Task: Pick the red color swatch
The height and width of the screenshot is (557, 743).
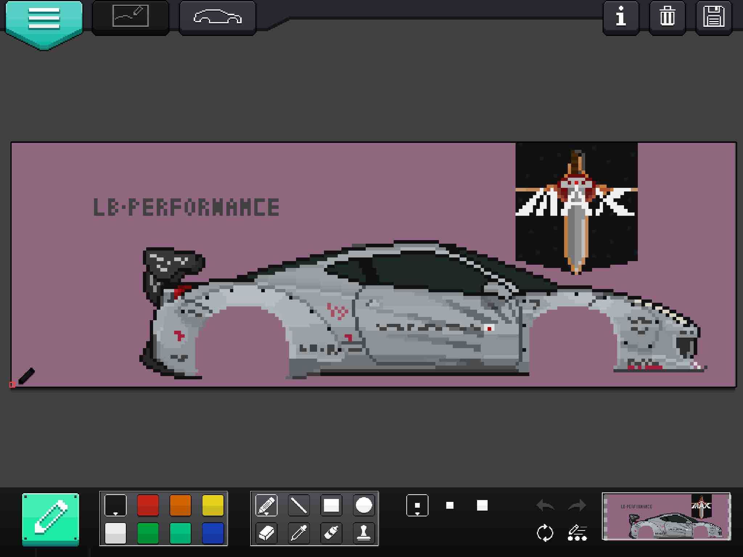Action: point(148,505)
